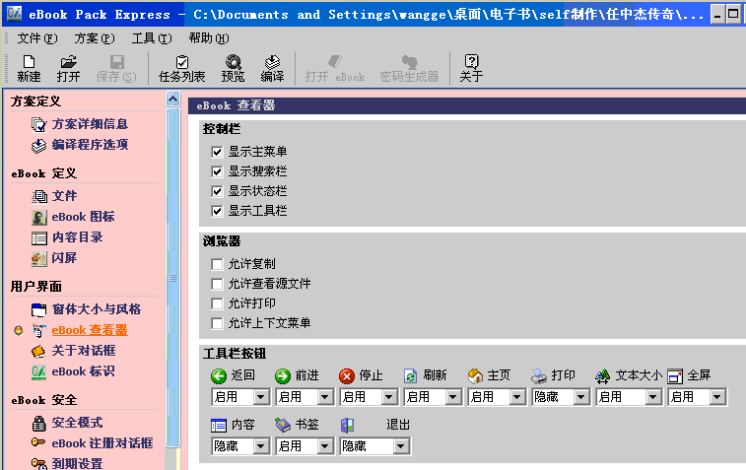Click the 主页 home house icon
This screenshot has width=746, height=470.
[x=475, y=375]
